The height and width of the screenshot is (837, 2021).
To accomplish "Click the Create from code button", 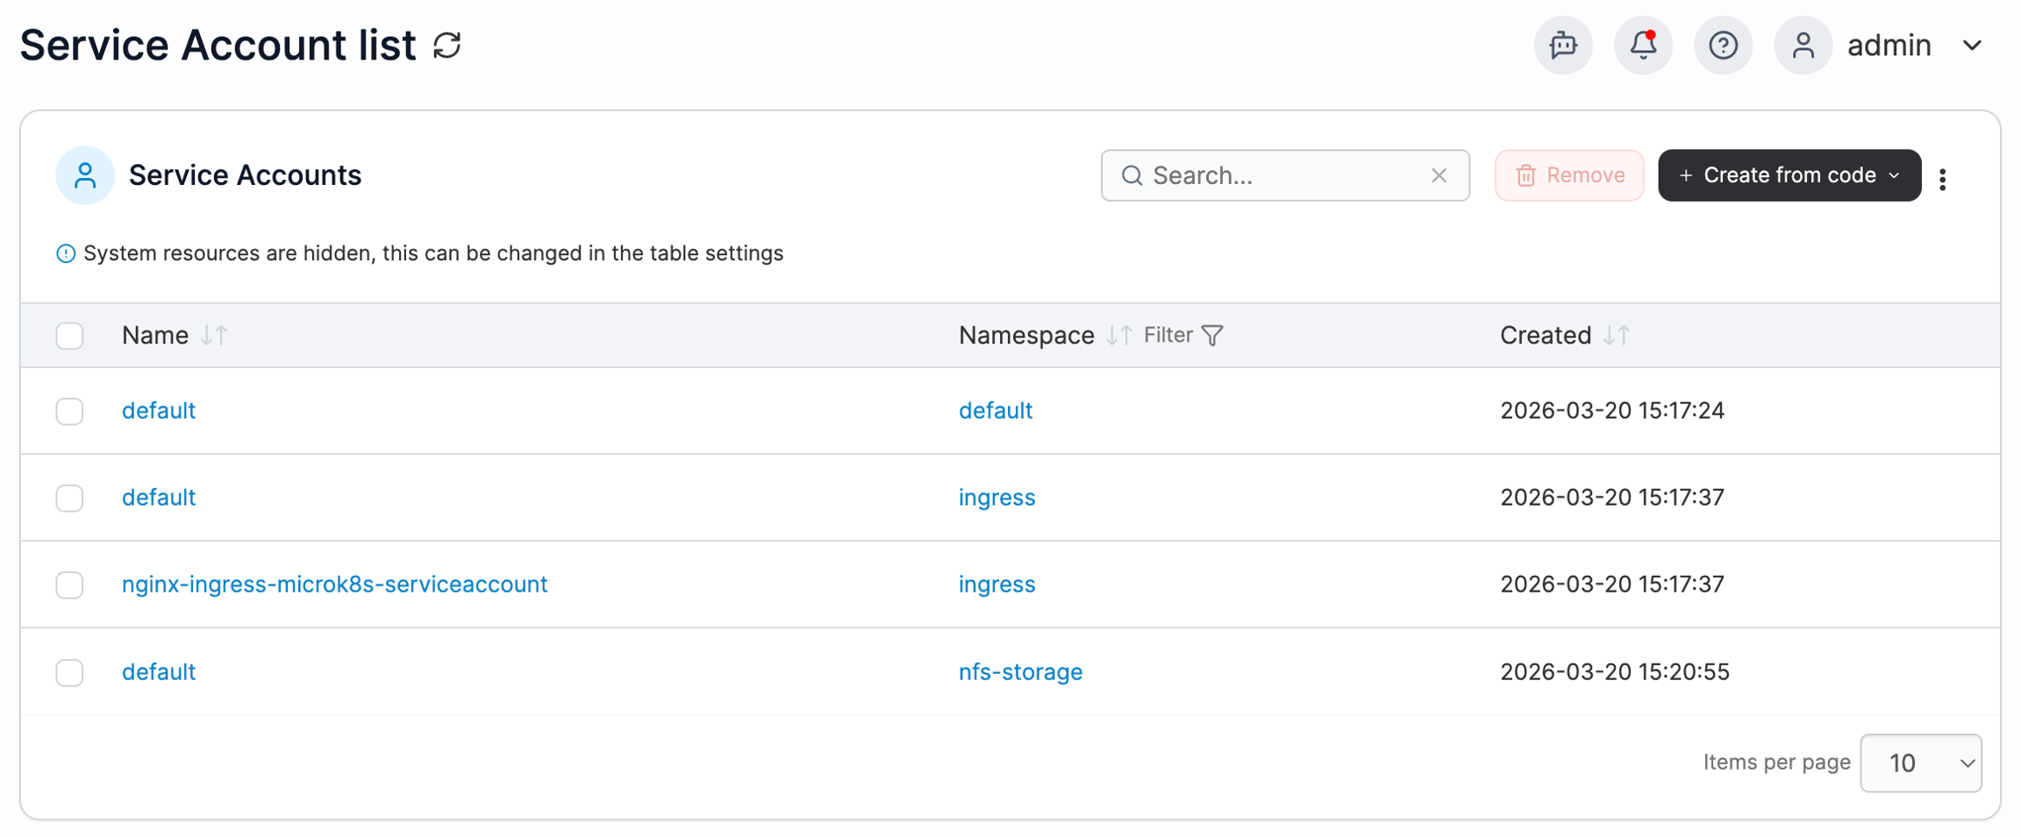I will 1789,175.
